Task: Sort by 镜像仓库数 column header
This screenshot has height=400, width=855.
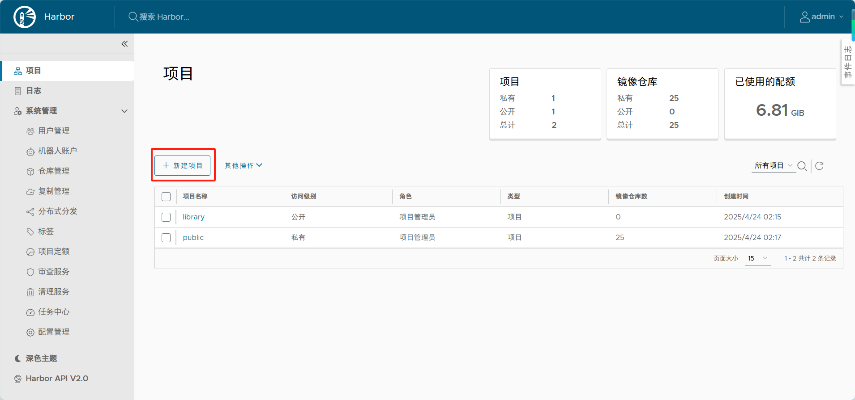Action: (632, 196)
